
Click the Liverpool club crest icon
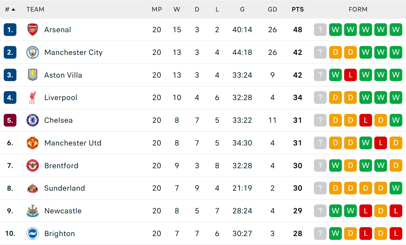[x=33, y=98]
